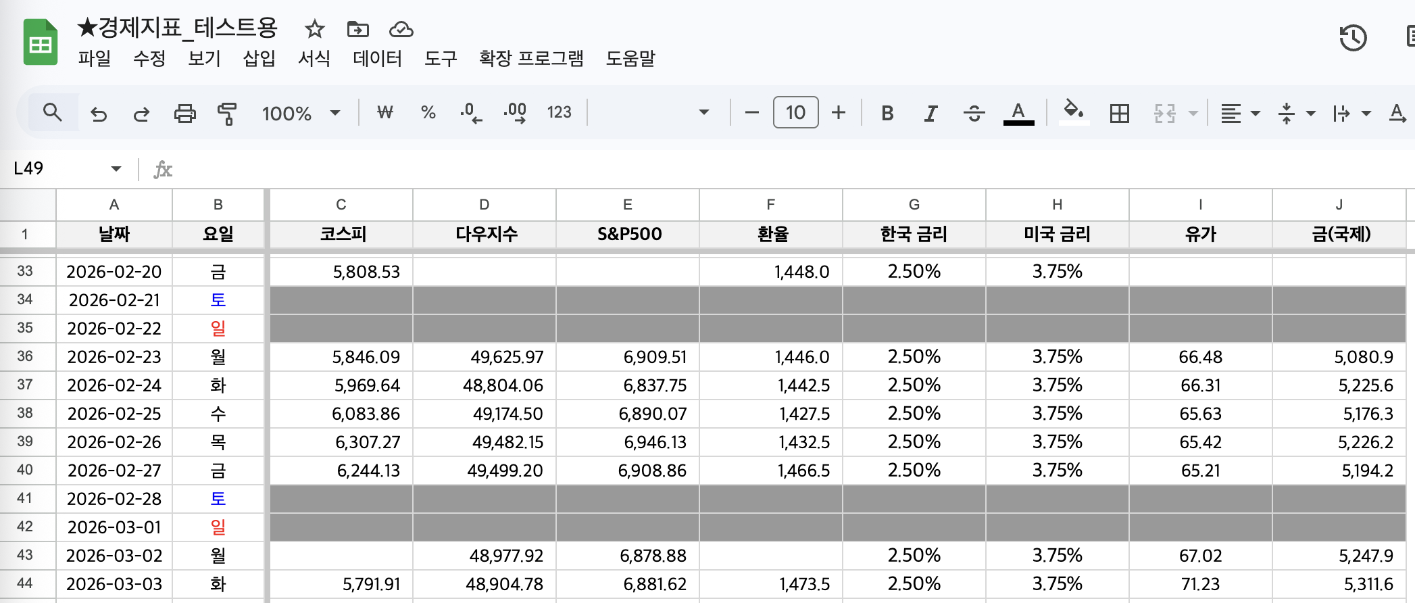Open the 도움말 menu

(x=630, y=58)
